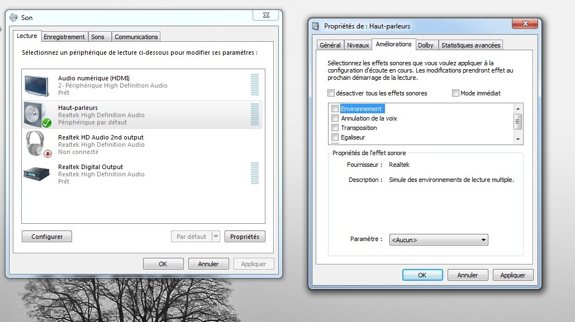The height and width of the screenshot is (322, 575).
Task: Expand the Par défaut dropdown arrow
Action: click(216, 237)
